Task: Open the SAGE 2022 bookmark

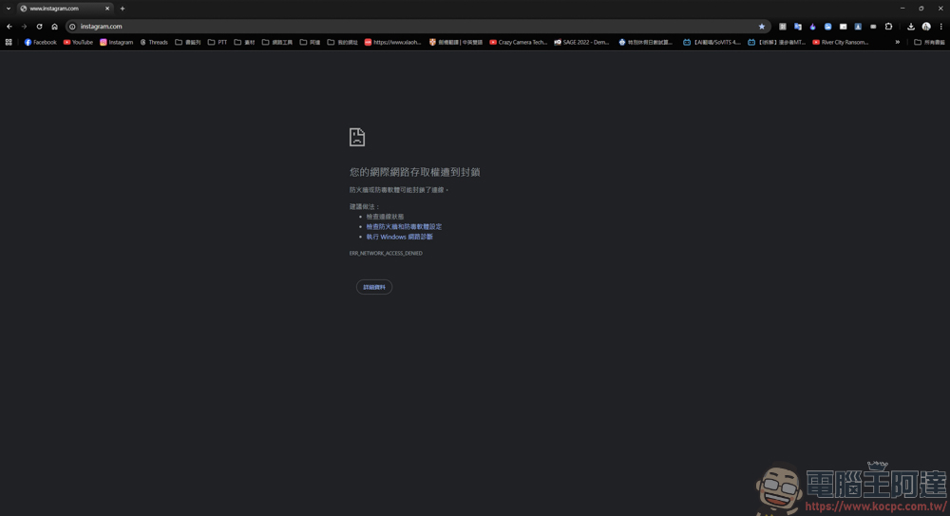Action: click(x=581, y=43)
